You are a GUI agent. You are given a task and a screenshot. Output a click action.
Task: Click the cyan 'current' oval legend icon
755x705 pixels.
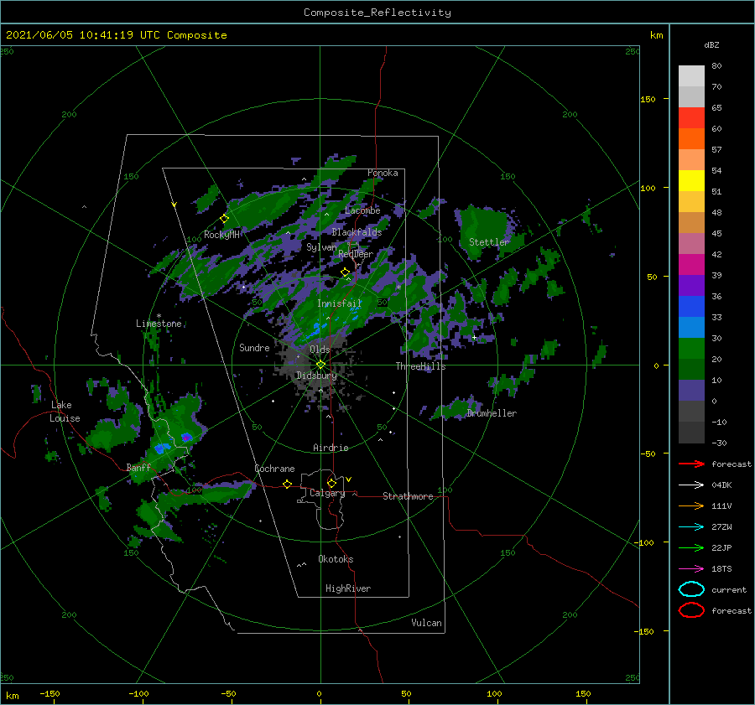click(x=691, y=589)
